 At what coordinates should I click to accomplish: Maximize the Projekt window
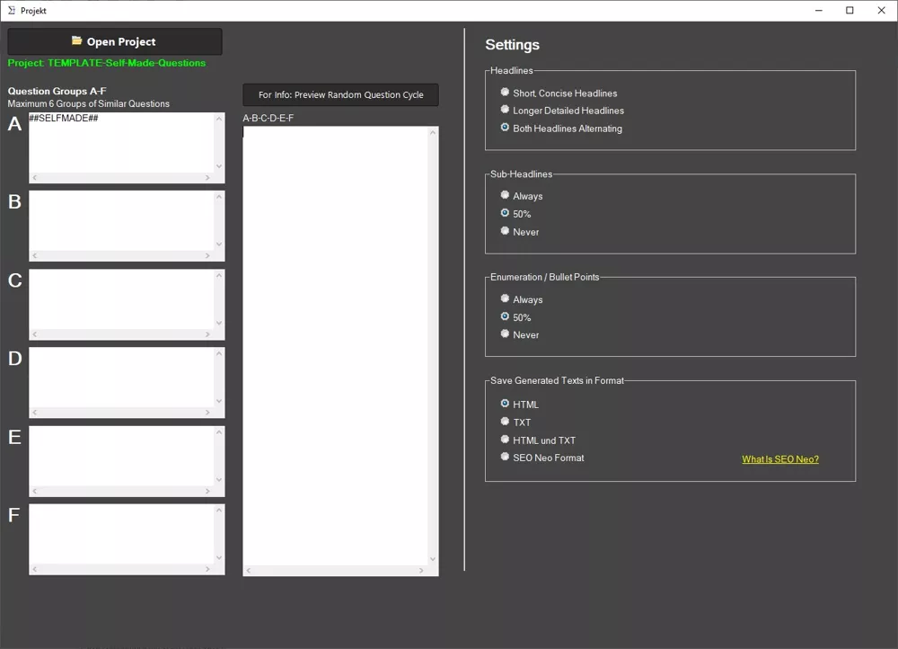pos(850,10)
